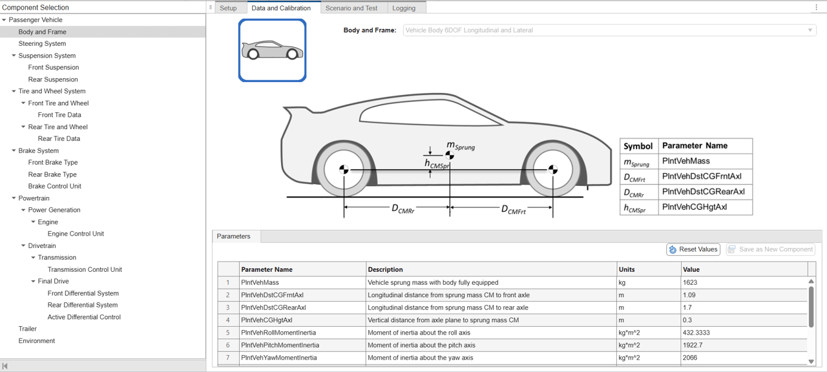The width and height of the screenshot is (827, 372).
Task: Select Body and Frame in tree
Action: coord(43,32)
